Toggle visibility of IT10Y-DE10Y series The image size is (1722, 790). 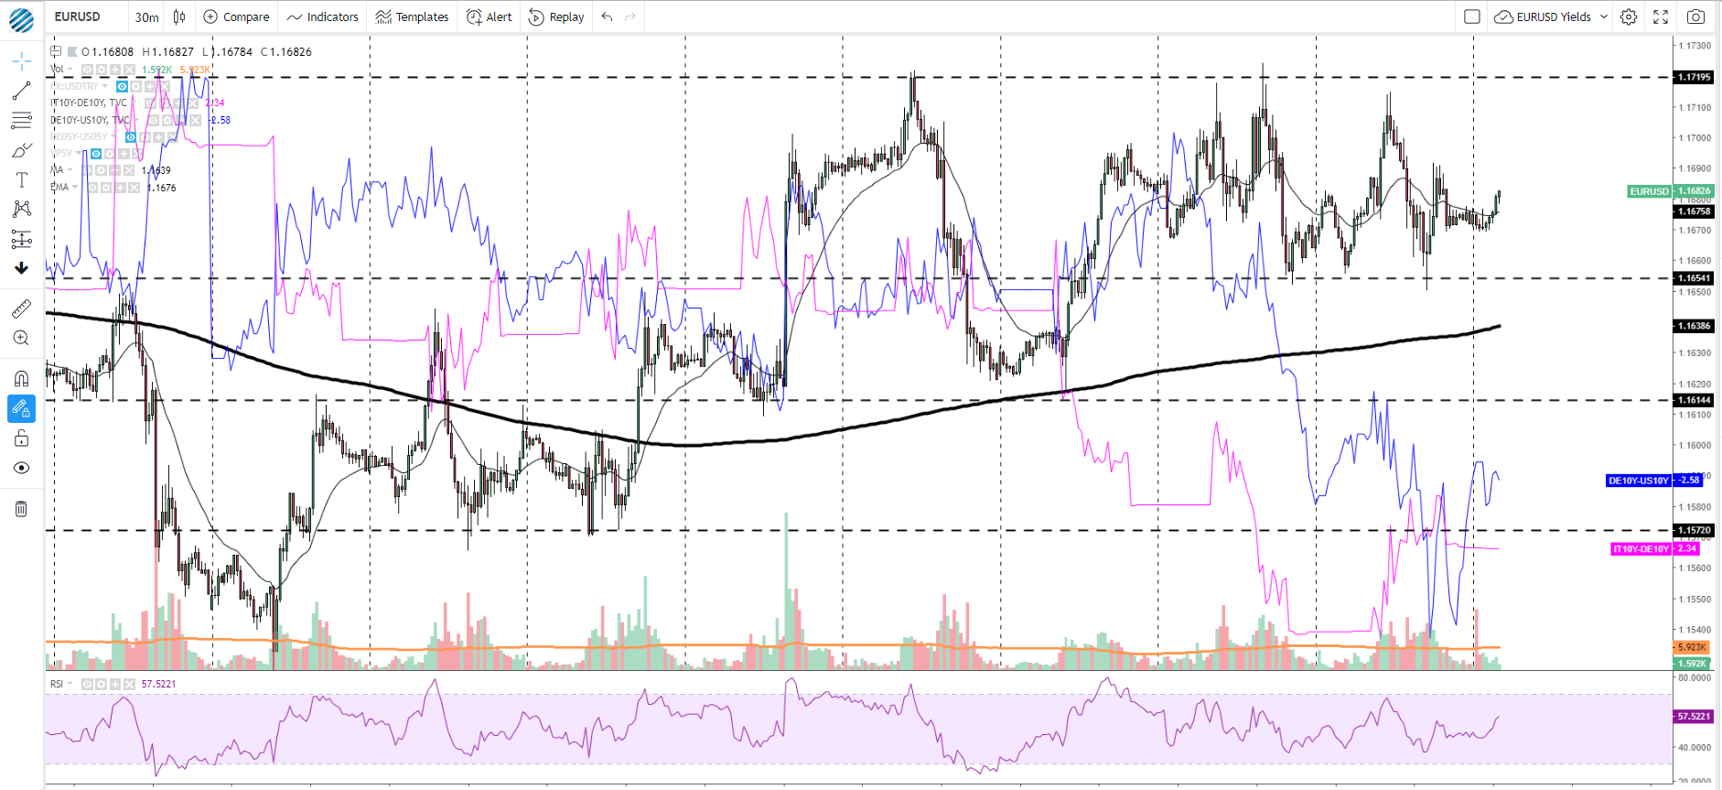(x=150, y=103)
